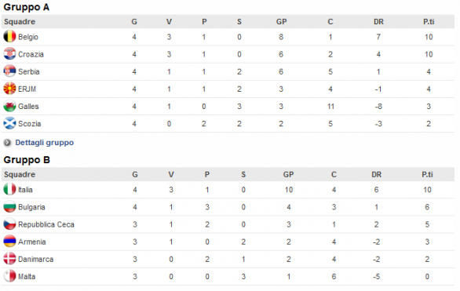Click the Croazia flag icon
460x291 pixels.
[9, 54]
